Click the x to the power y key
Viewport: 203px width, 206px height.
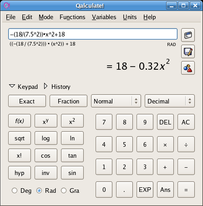46,121
